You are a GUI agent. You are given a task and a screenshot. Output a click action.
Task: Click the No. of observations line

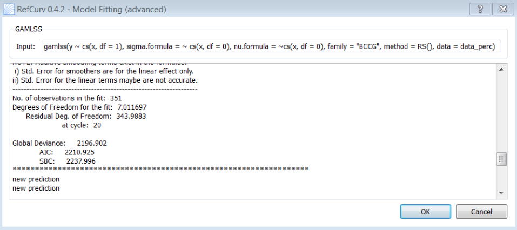[68, 98]
